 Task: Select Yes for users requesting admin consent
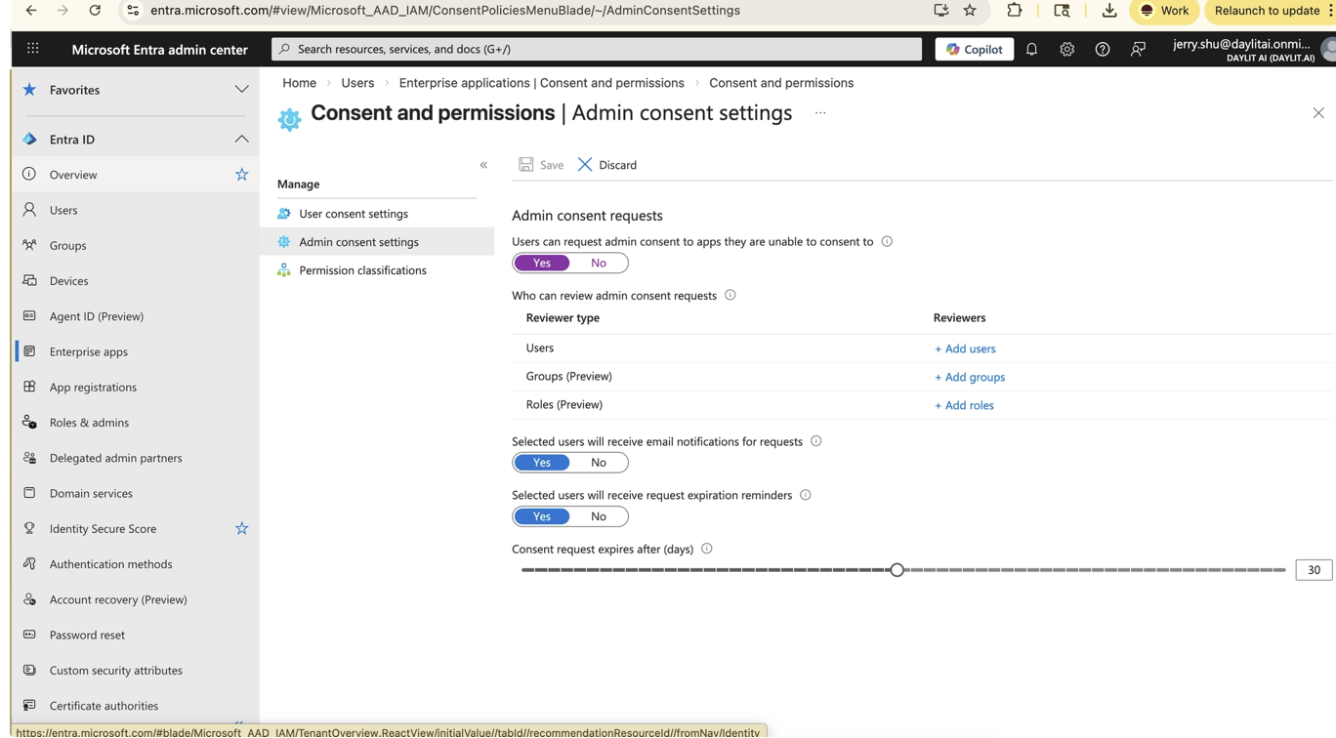click(x=542, y=263)
